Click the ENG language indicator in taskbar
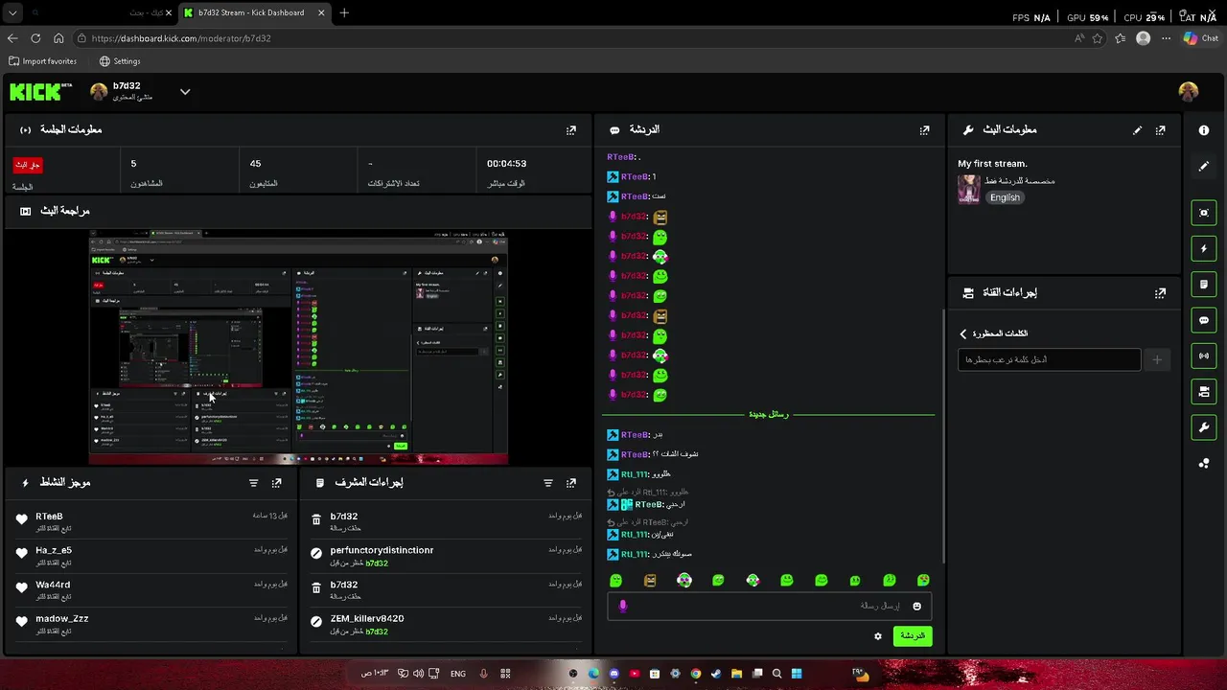 click(x=458, y=674)
